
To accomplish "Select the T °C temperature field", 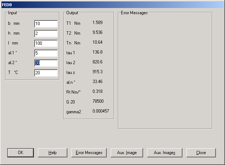I will (46, 73).
